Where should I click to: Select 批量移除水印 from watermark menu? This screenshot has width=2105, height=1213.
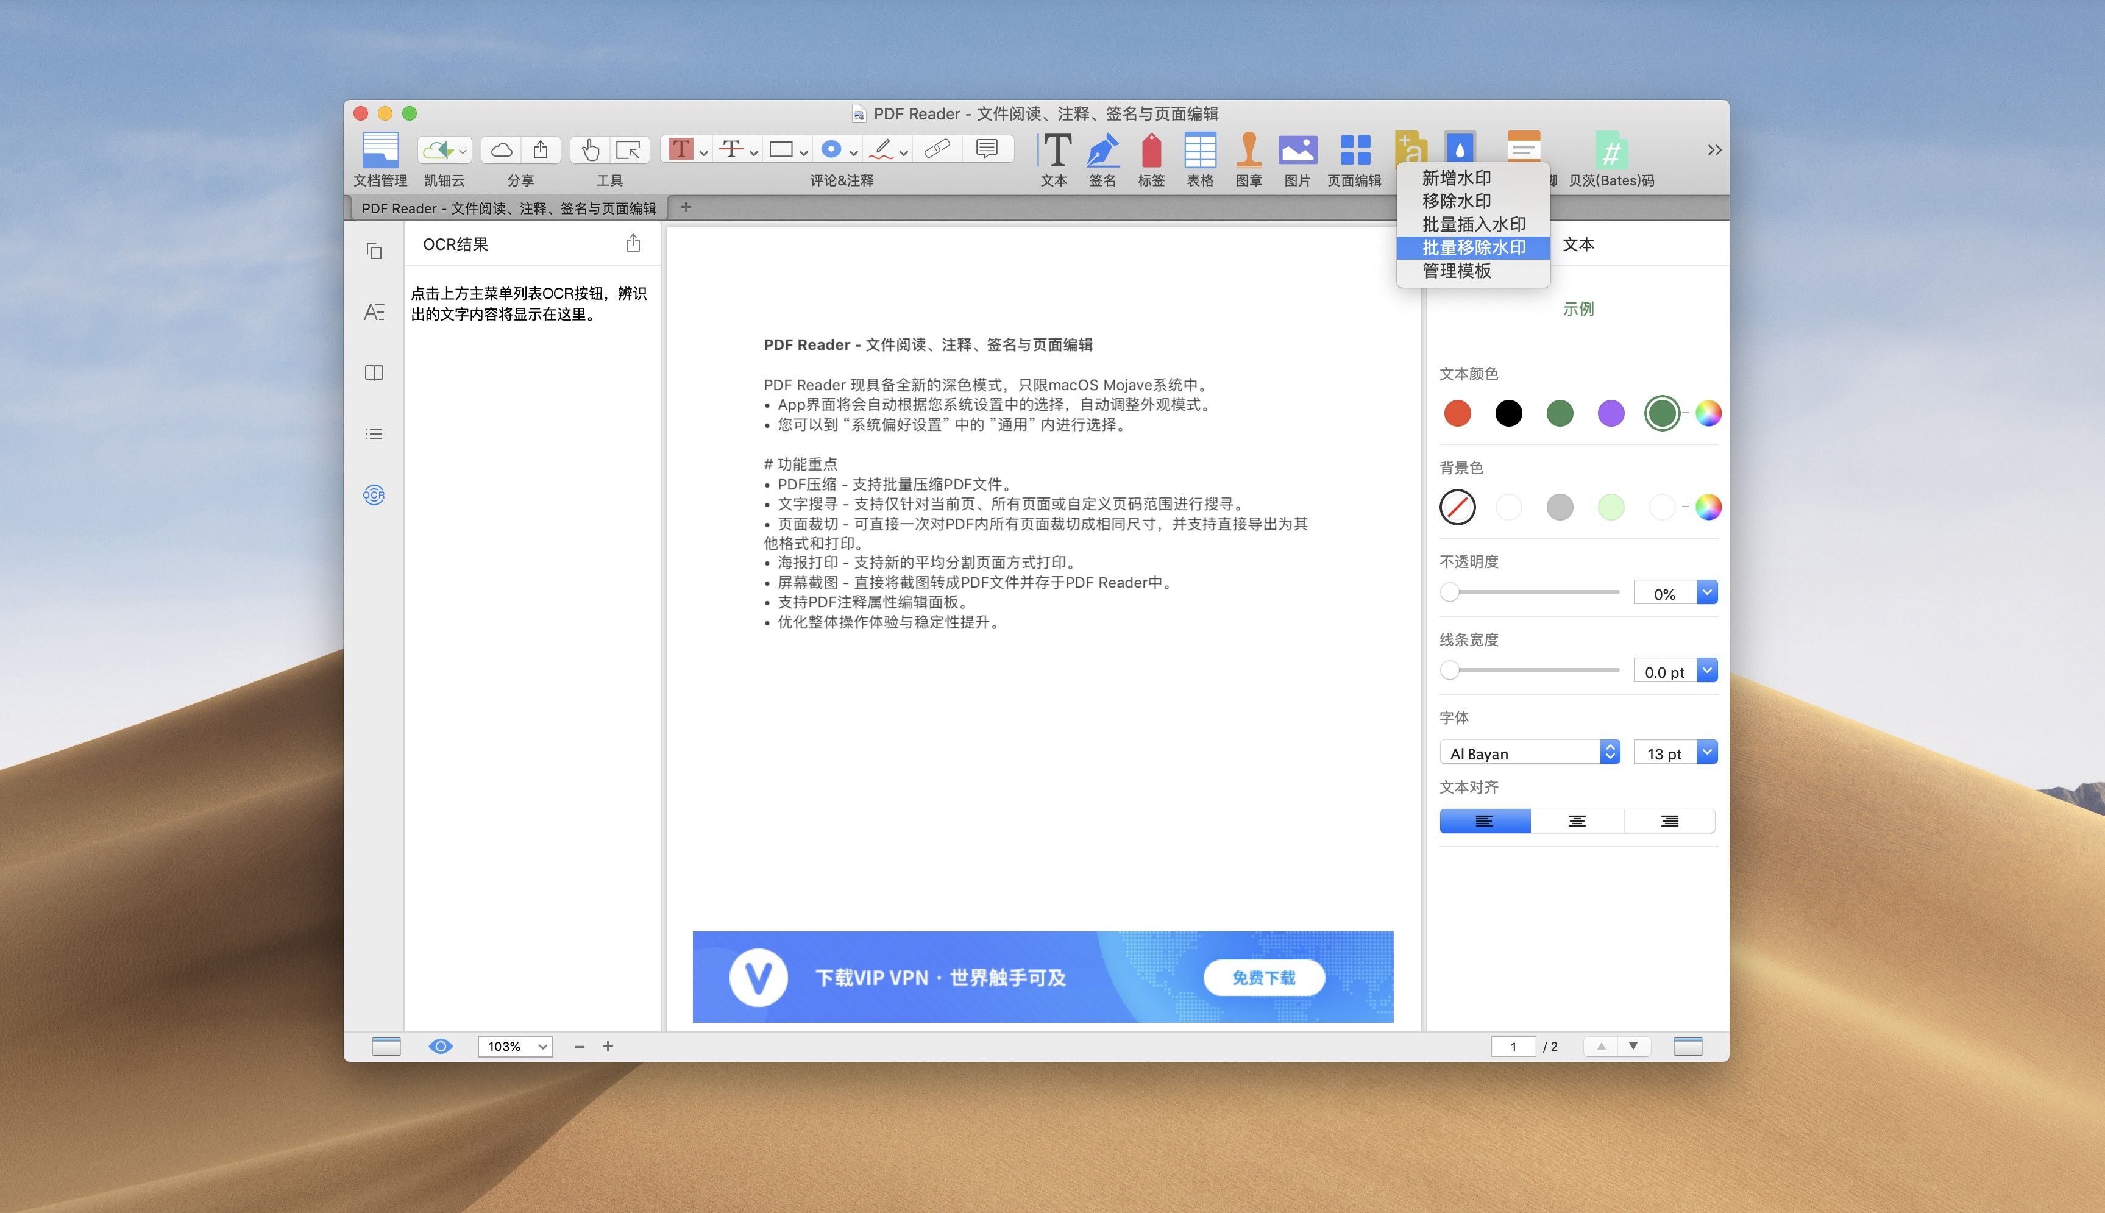pos(1472,247)
